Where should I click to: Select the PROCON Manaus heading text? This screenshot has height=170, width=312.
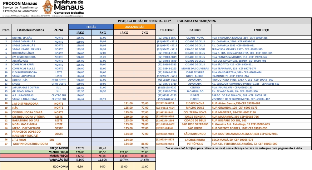pyautogui.click(x=20, y=3)
